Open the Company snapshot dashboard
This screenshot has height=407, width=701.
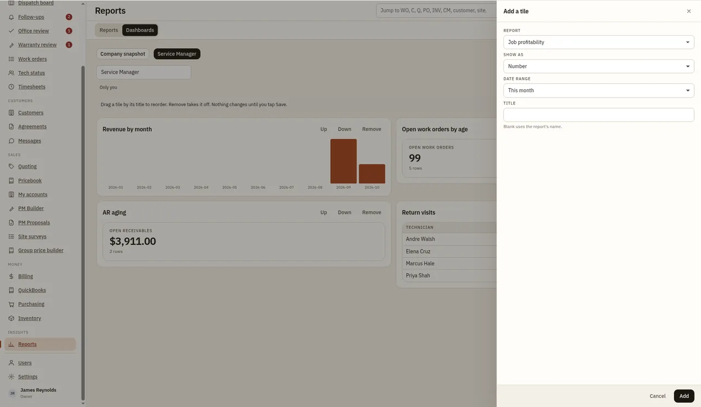(x=123, y=54)
